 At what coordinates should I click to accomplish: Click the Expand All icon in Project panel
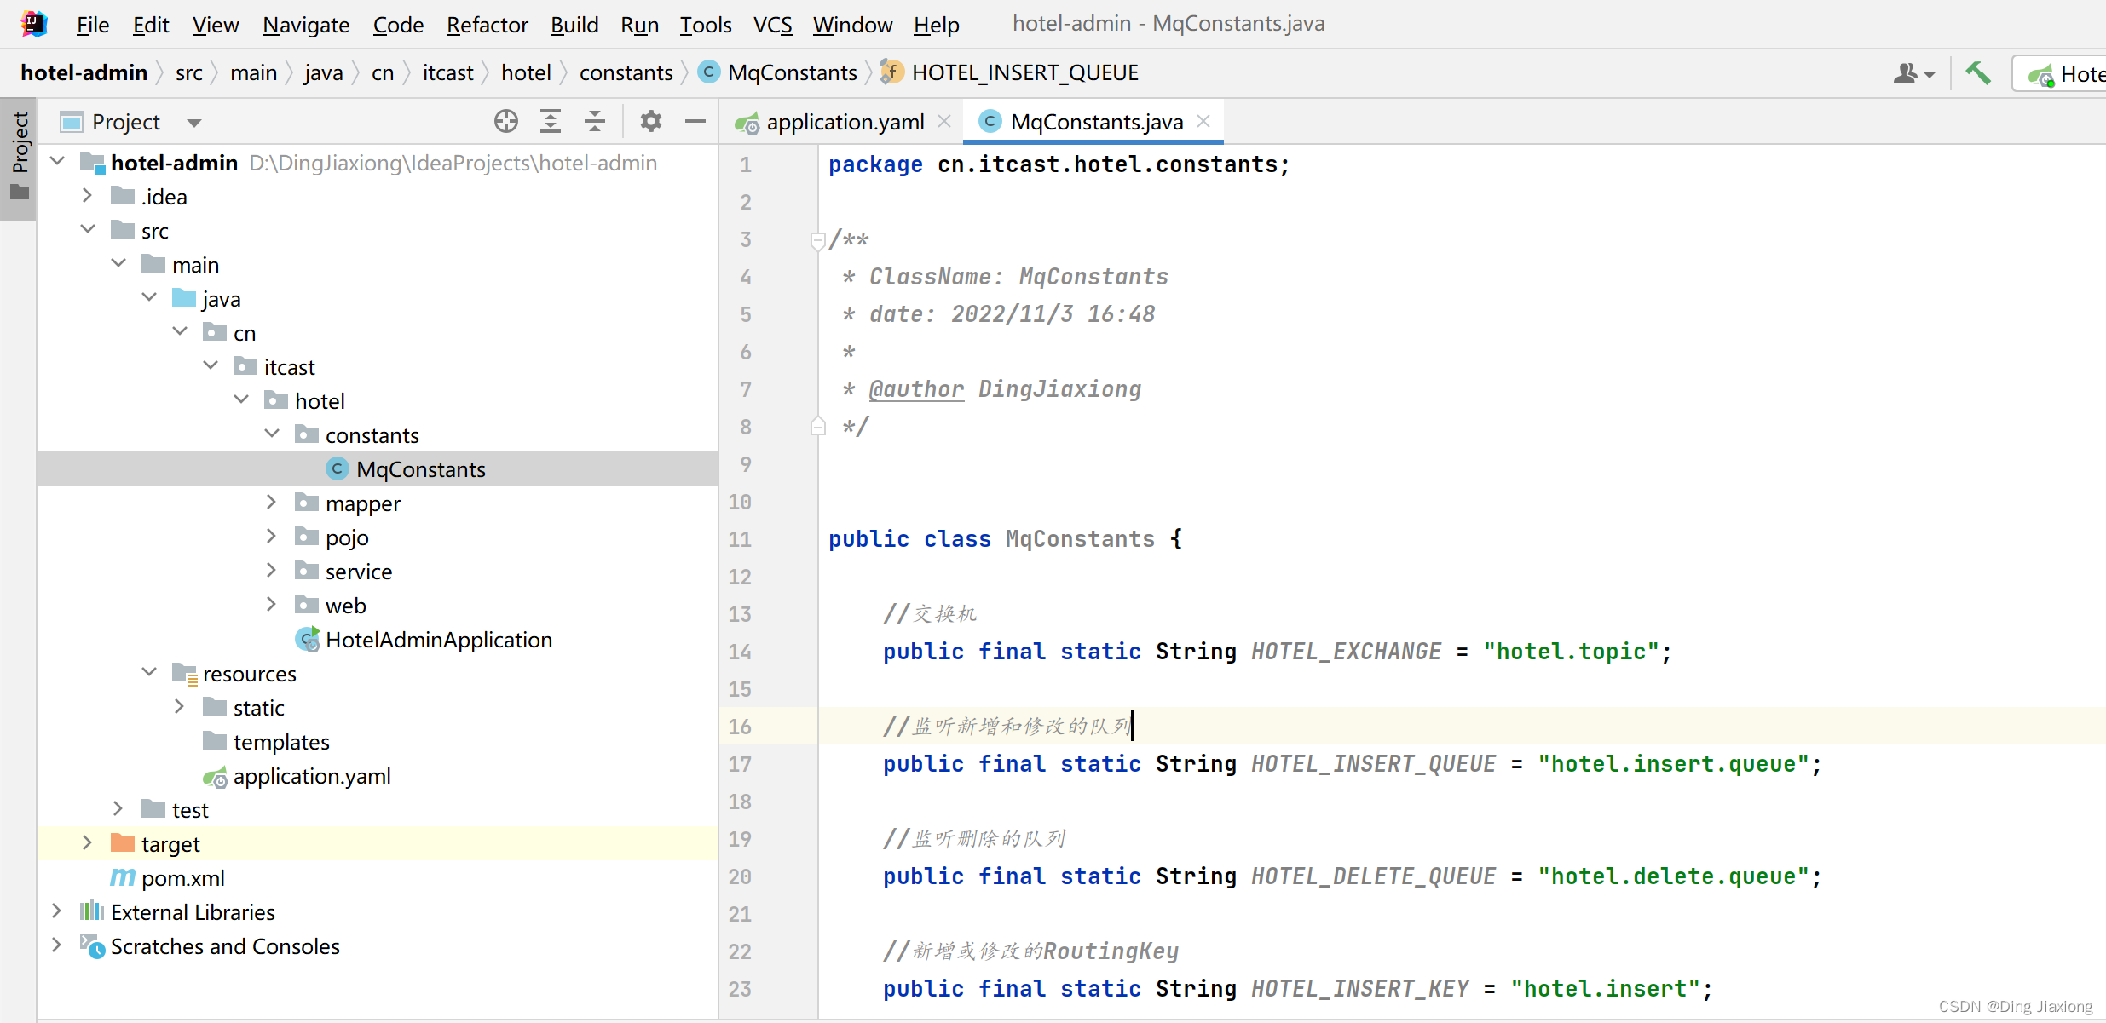(x=551, y=122)
